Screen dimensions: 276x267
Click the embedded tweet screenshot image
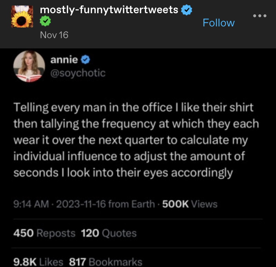click(x=138, y=158)
